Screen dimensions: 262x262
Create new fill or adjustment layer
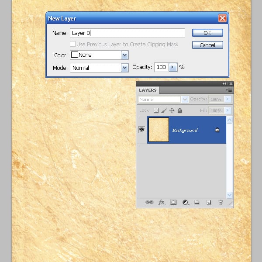pyautogui.click(x=185, y=203)
